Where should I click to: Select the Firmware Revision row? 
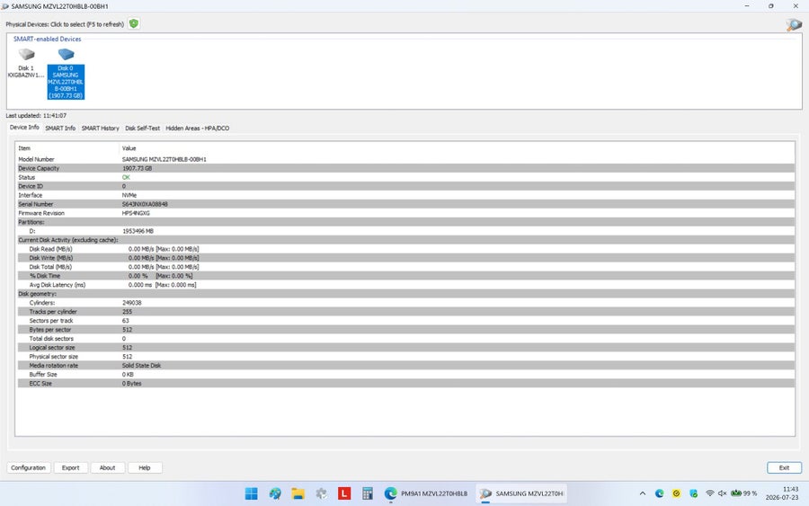tap(405, 213)
